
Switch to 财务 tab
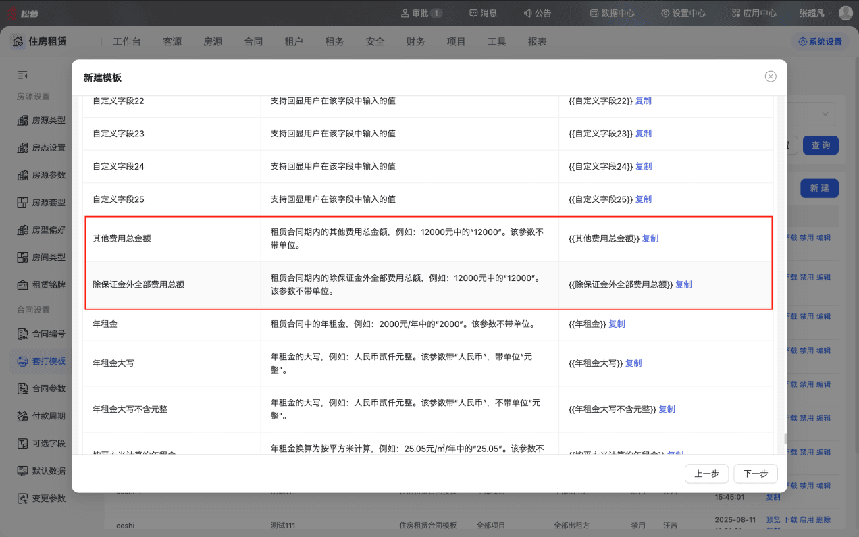(x=415, y=41)
